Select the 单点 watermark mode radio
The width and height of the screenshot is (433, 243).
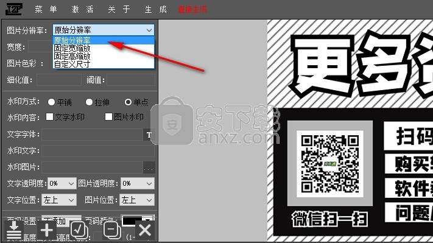[128, 102]
